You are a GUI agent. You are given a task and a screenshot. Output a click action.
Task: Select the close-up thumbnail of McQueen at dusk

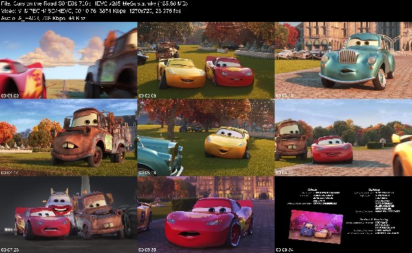point(206,215)
